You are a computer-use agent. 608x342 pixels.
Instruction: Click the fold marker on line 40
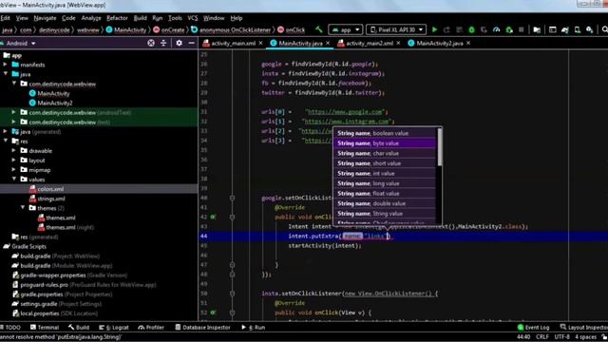232,198
